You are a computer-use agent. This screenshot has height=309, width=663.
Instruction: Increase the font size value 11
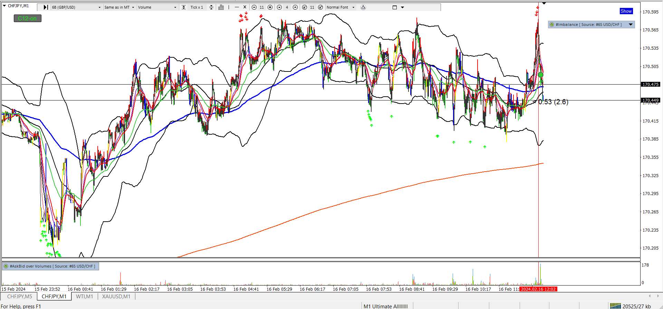pos(320,7)
